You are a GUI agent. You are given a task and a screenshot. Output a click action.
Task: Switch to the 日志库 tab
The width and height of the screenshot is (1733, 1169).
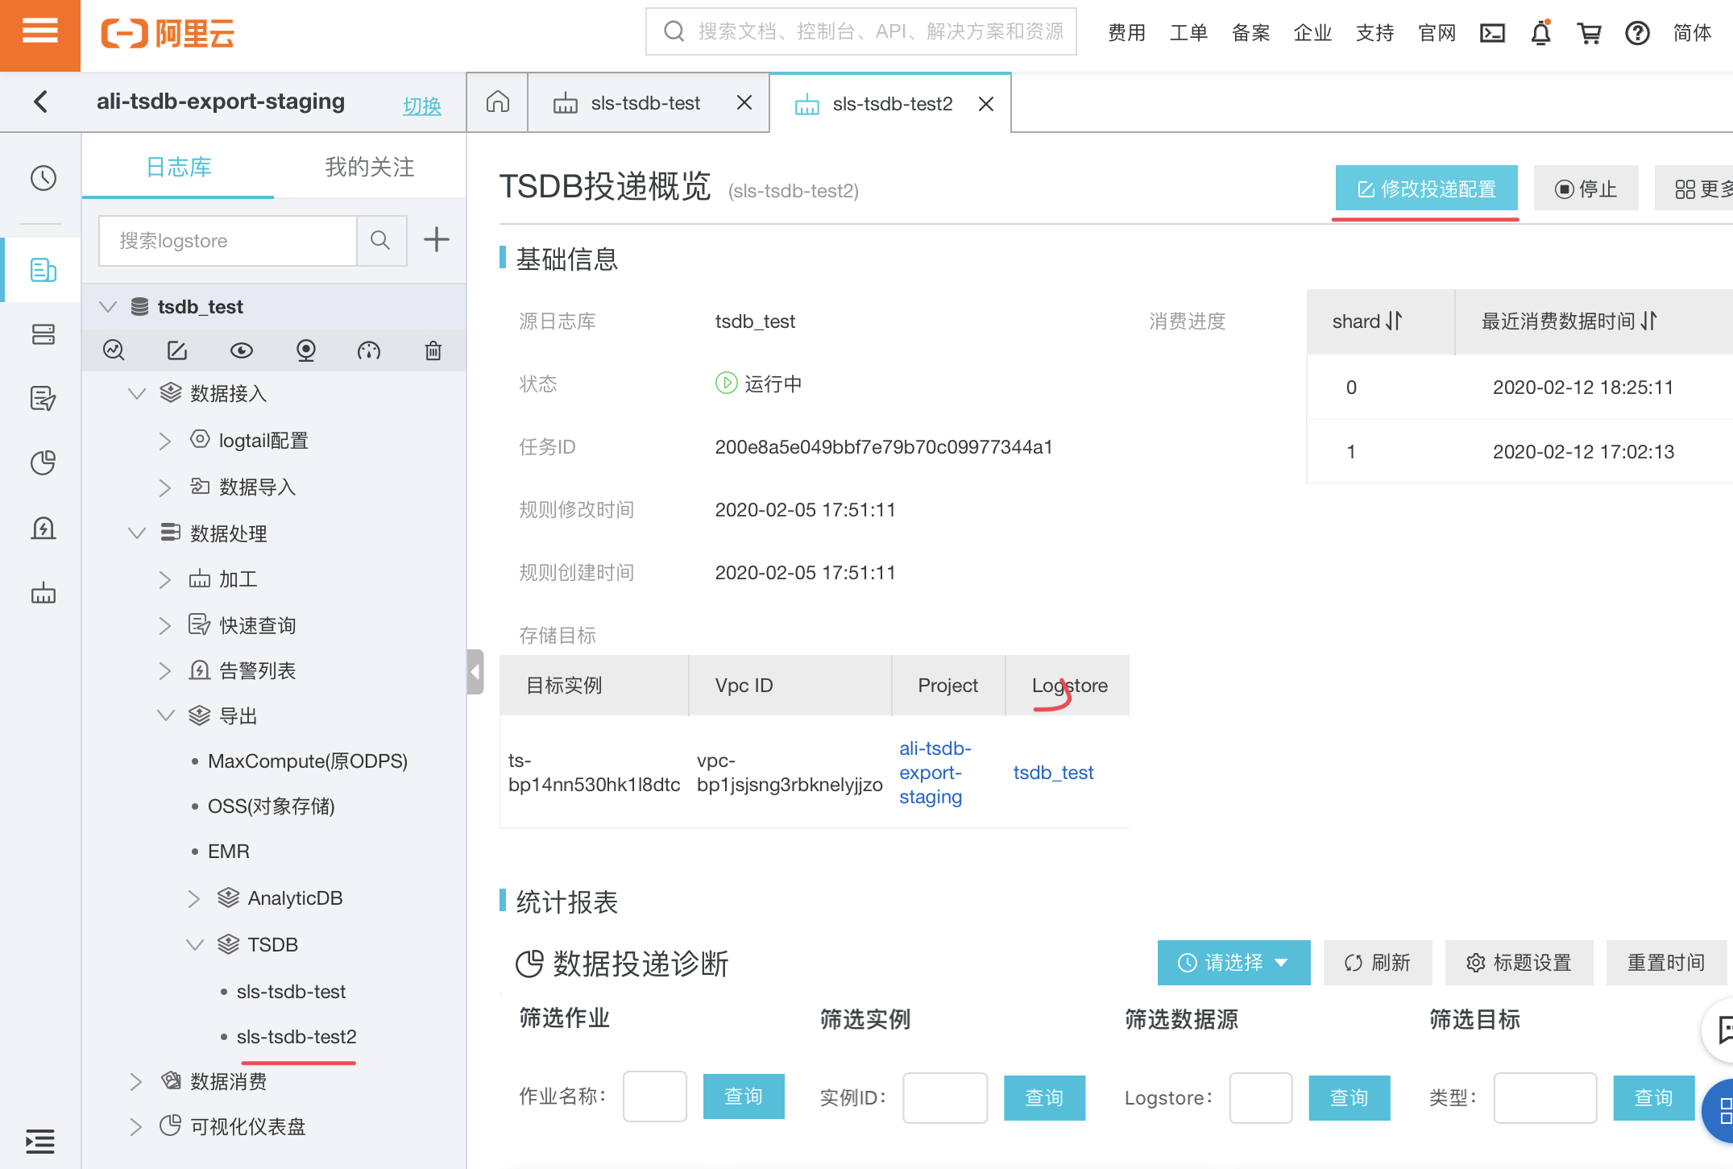coord(179,167)
